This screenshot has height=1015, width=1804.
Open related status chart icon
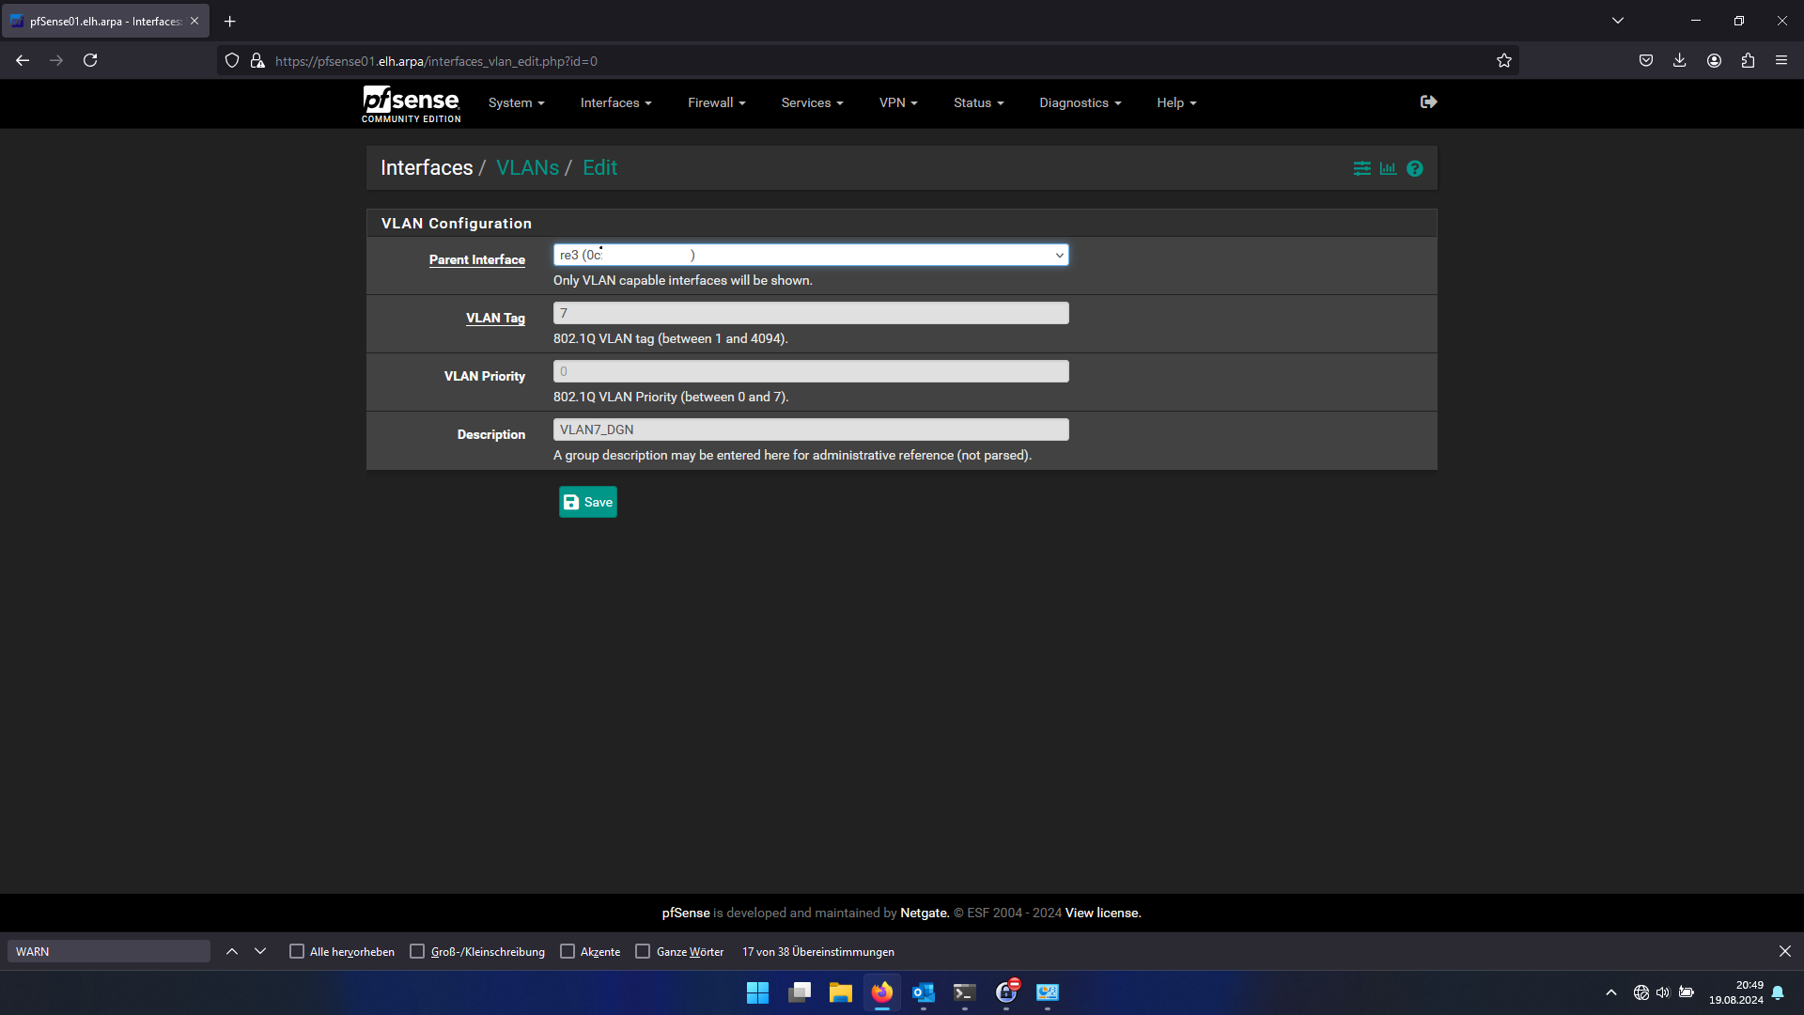click(x=1388, y=168)
